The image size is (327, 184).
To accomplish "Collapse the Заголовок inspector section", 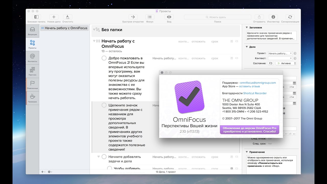I will [247, 27].
